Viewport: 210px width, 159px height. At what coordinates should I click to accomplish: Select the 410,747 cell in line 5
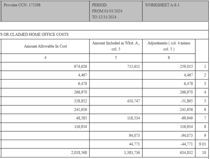pos(133,101)
